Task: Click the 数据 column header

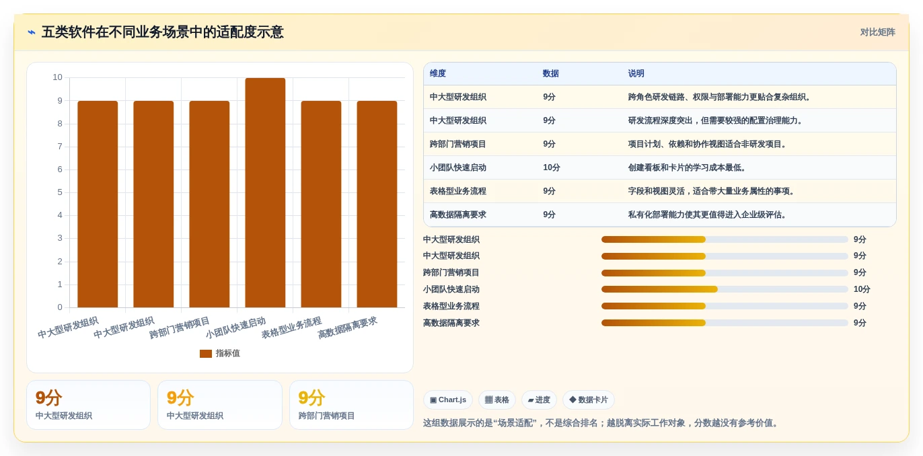Action: point(551,74)
